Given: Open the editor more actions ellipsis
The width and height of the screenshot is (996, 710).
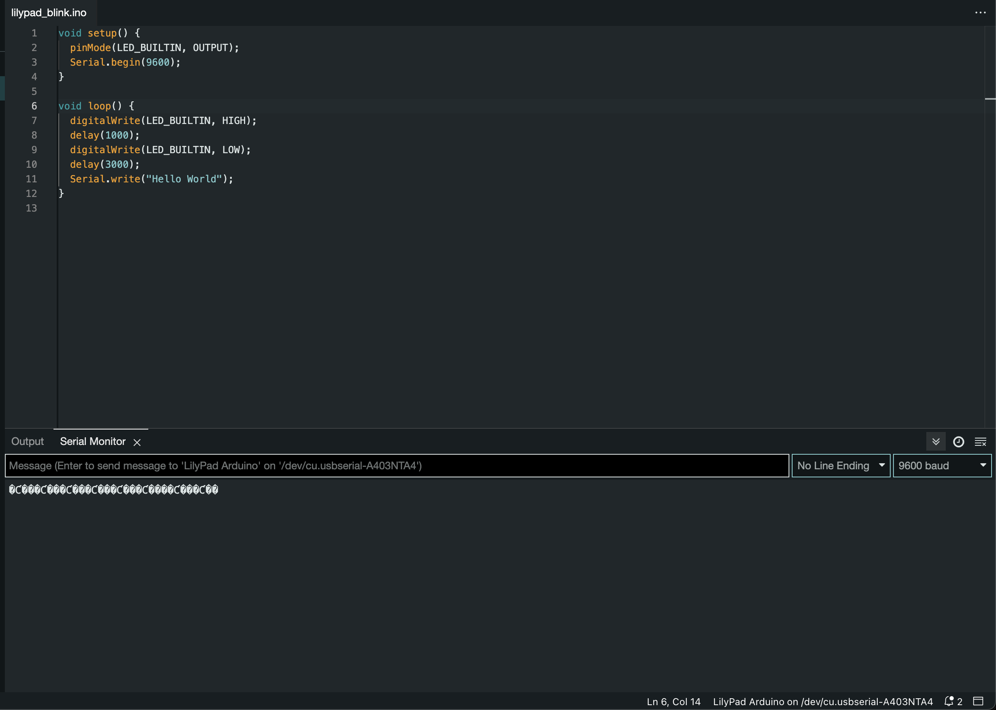Looking at the screenshot, I should pyautogui.click(x=980, y=13).
